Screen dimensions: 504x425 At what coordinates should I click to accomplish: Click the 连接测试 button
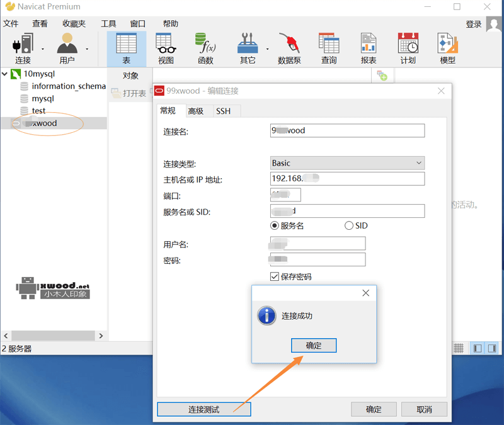(x=203, y=409)
